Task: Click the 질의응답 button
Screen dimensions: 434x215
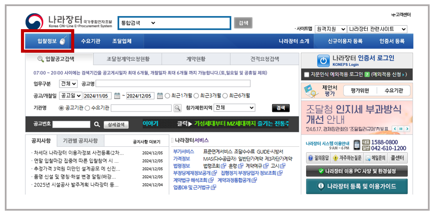Action: [x=318, y=158]
